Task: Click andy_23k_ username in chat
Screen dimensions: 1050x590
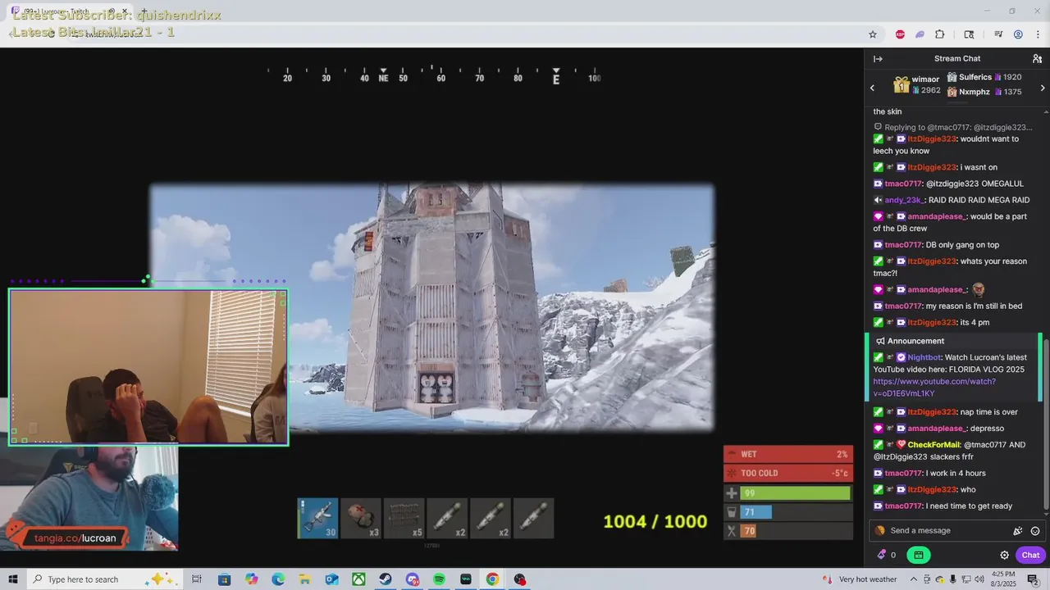Action: tap(905, 200)
